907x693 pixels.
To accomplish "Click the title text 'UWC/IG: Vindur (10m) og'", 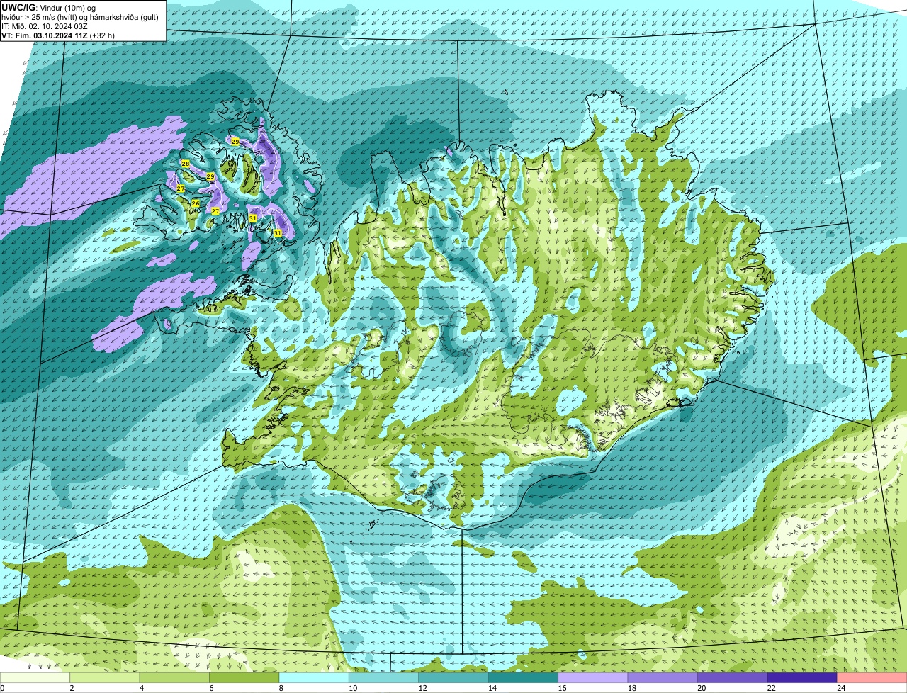I will tap(49, 8).
